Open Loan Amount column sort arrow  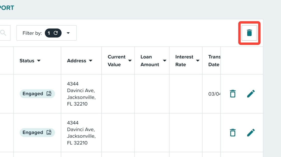tap(165, 61)
